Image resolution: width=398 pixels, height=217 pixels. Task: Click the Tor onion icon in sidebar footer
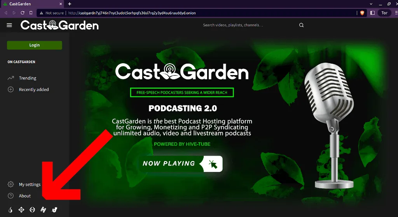tap(10, 210)
